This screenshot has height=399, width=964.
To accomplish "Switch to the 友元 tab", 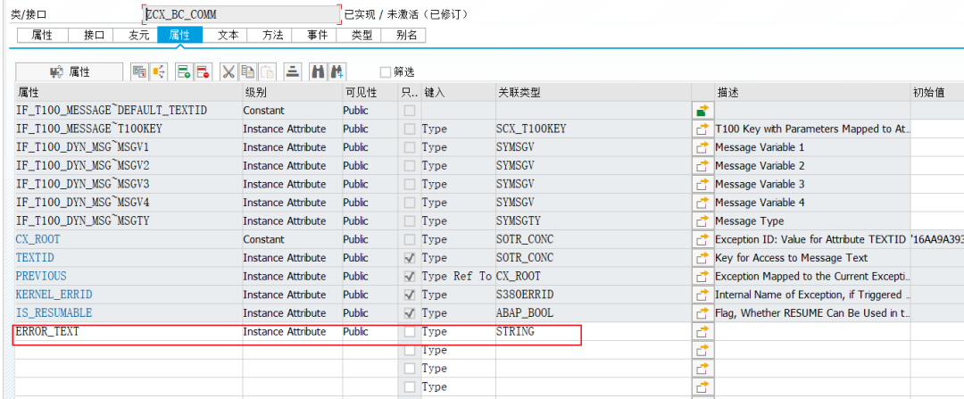I will (x=136, y=36).
